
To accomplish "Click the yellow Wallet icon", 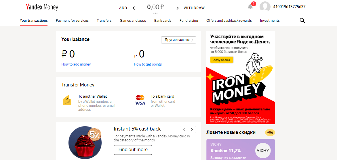I will (67, 100).
